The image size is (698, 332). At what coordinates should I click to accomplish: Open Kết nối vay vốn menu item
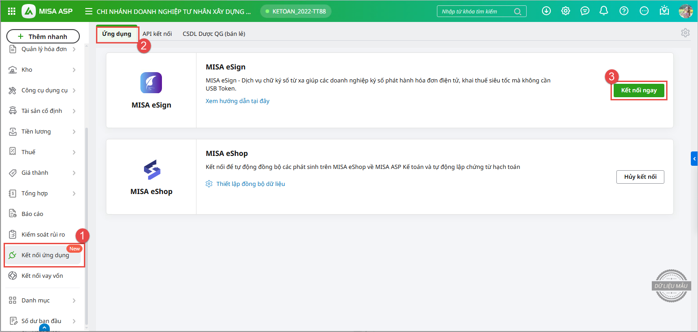click(43, 276)
